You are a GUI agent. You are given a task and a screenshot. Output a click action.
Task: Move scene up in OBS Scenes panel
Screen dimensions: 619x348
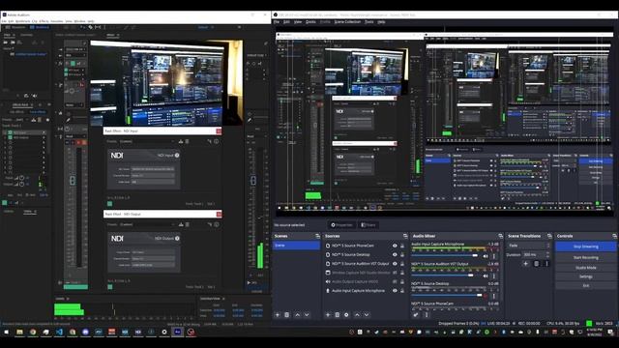tap(298, 315)
